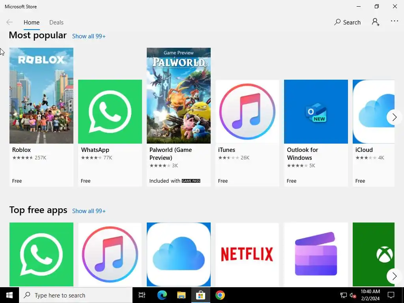
Task: Advance Most popular row with right chevron
Action: 394,117
